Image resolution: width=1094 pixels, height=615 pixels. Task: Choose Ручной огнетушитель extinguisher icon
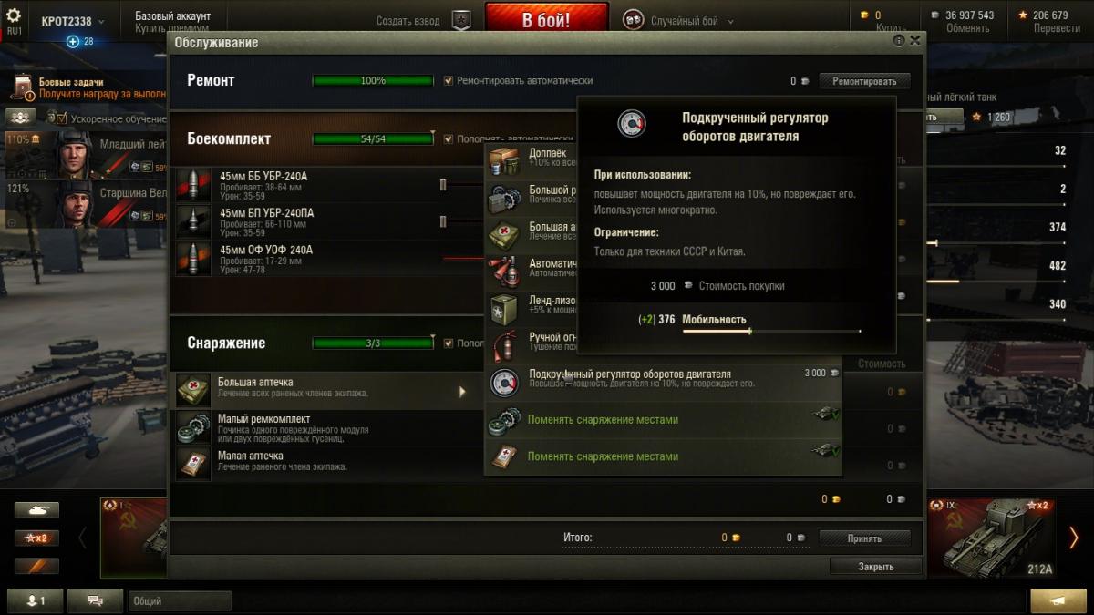coord(504,345)
